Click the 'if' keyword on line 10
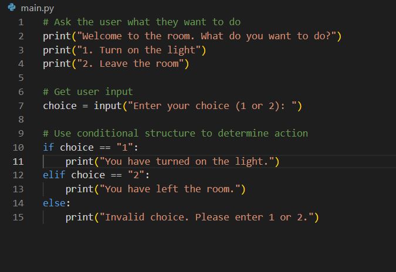 coord(48,148)
